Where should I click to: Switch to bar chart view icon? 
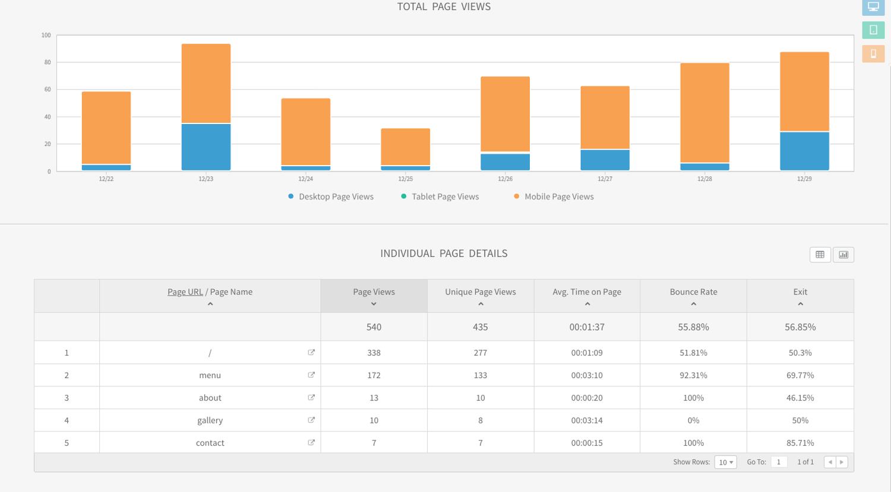tap(843, 255)
